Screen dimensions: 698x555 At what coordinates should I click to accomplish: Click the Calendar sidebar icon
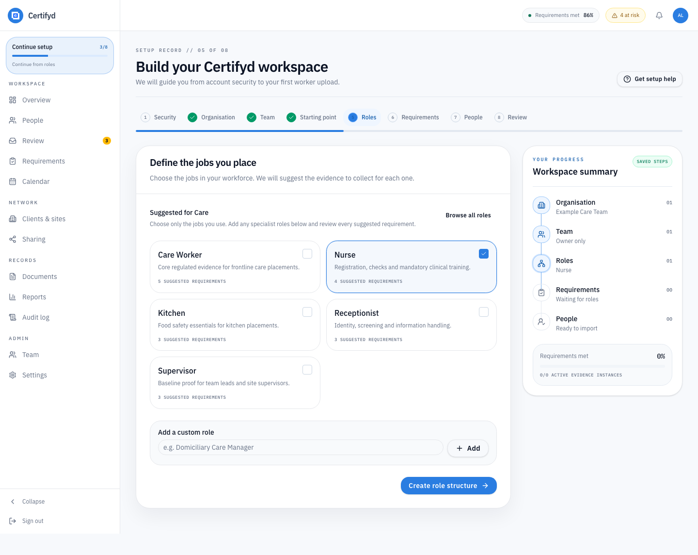[13, 181]
